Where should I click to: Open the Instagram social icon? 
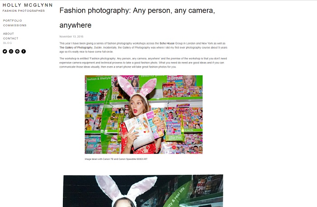point(11,51)
